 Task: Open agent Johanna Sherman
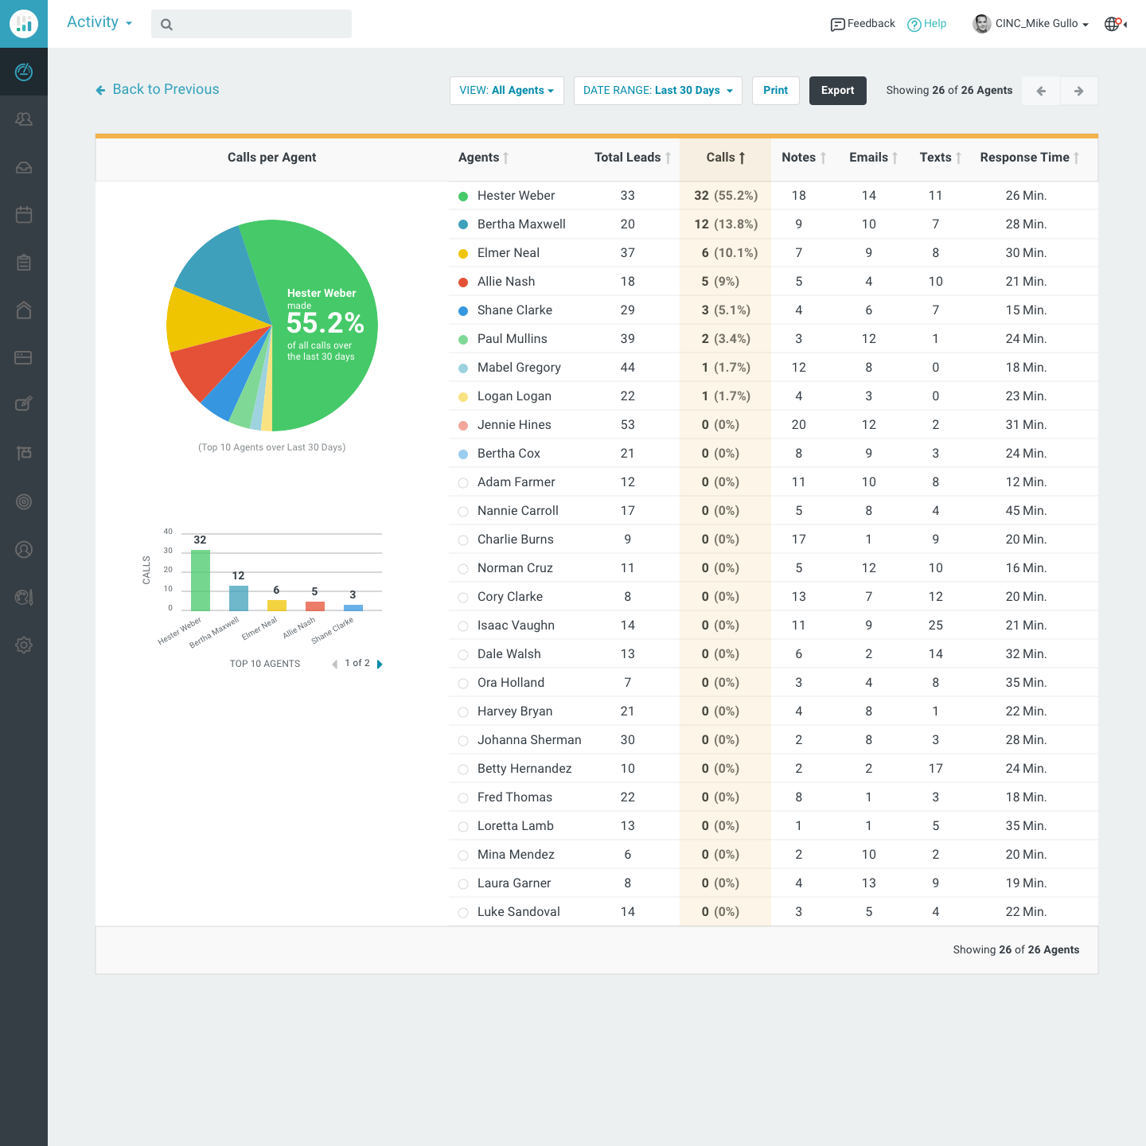pos(529,740)
